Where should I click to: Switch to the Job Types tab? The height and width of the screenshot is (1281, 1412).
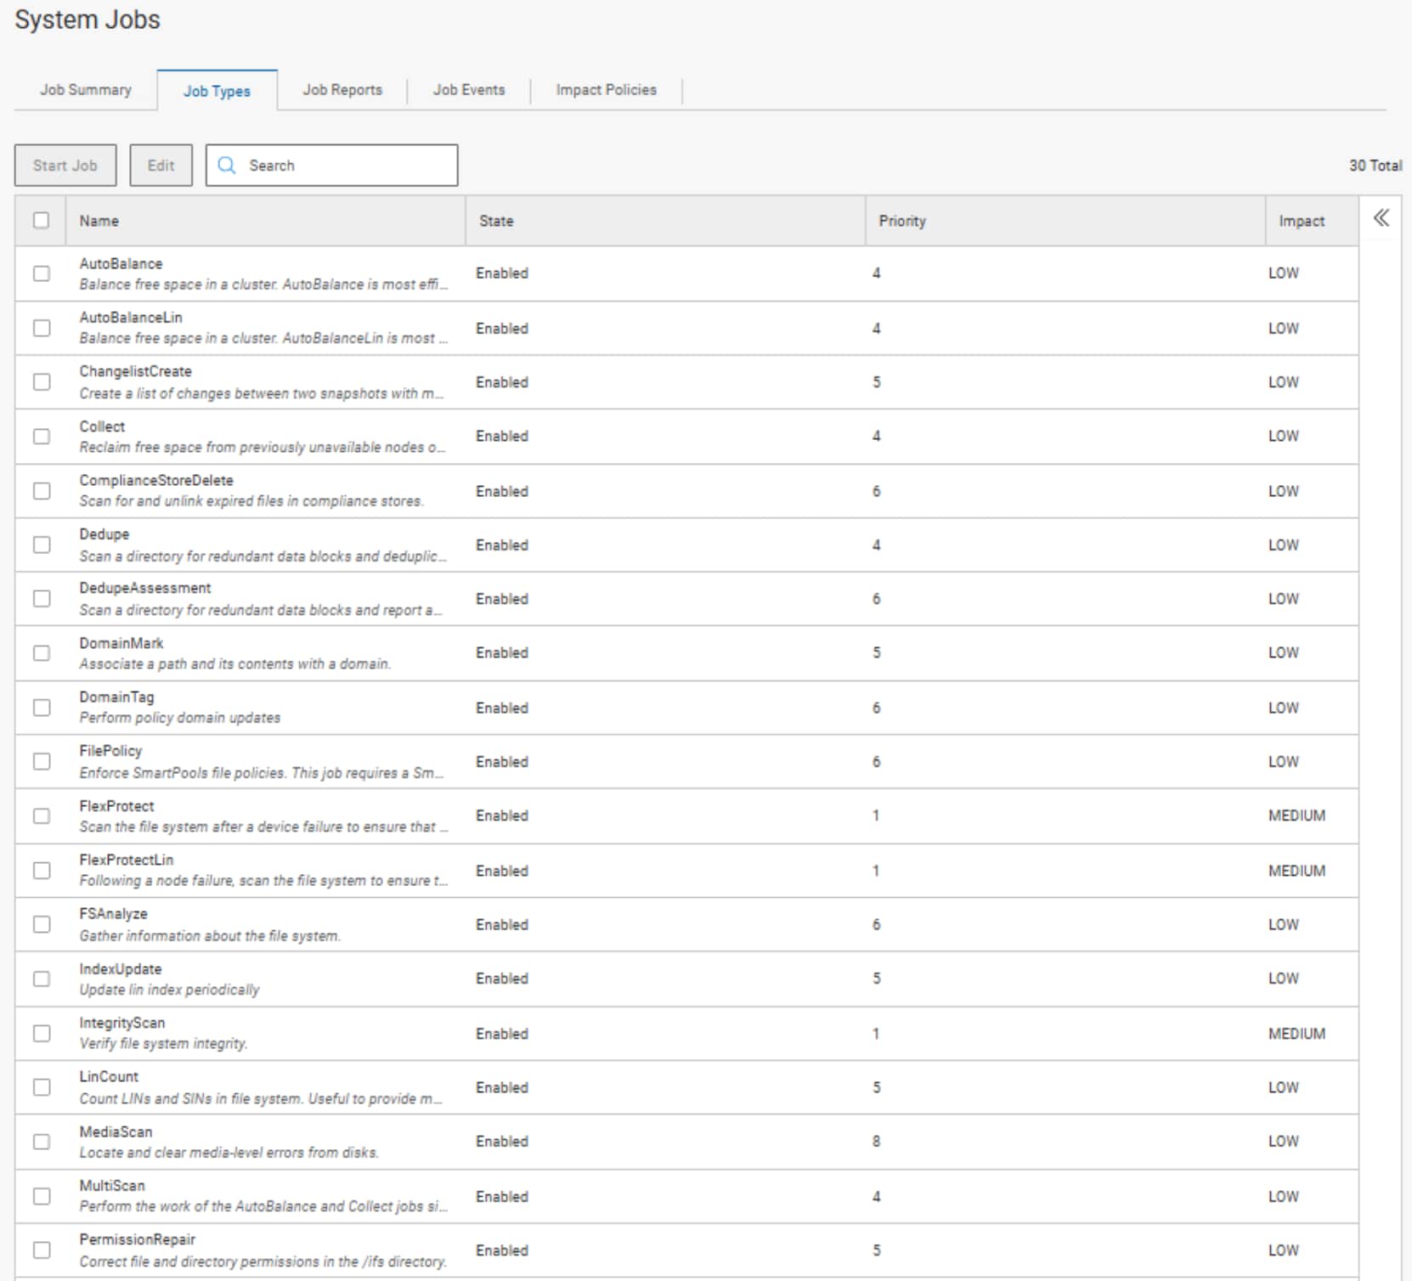(x=217, y=90)
